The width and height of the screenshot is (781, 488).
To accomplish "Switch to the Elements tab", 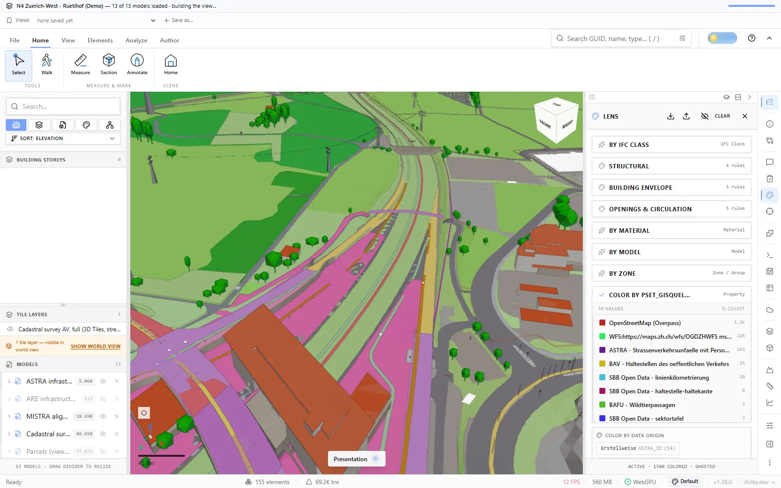I will point(100,41).
